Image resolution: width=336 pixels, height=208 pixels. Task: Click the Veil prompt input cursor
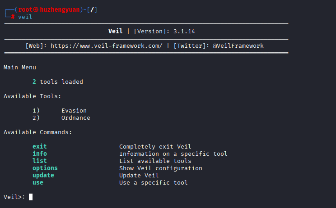pyautogui.click(x=31, y=197)
